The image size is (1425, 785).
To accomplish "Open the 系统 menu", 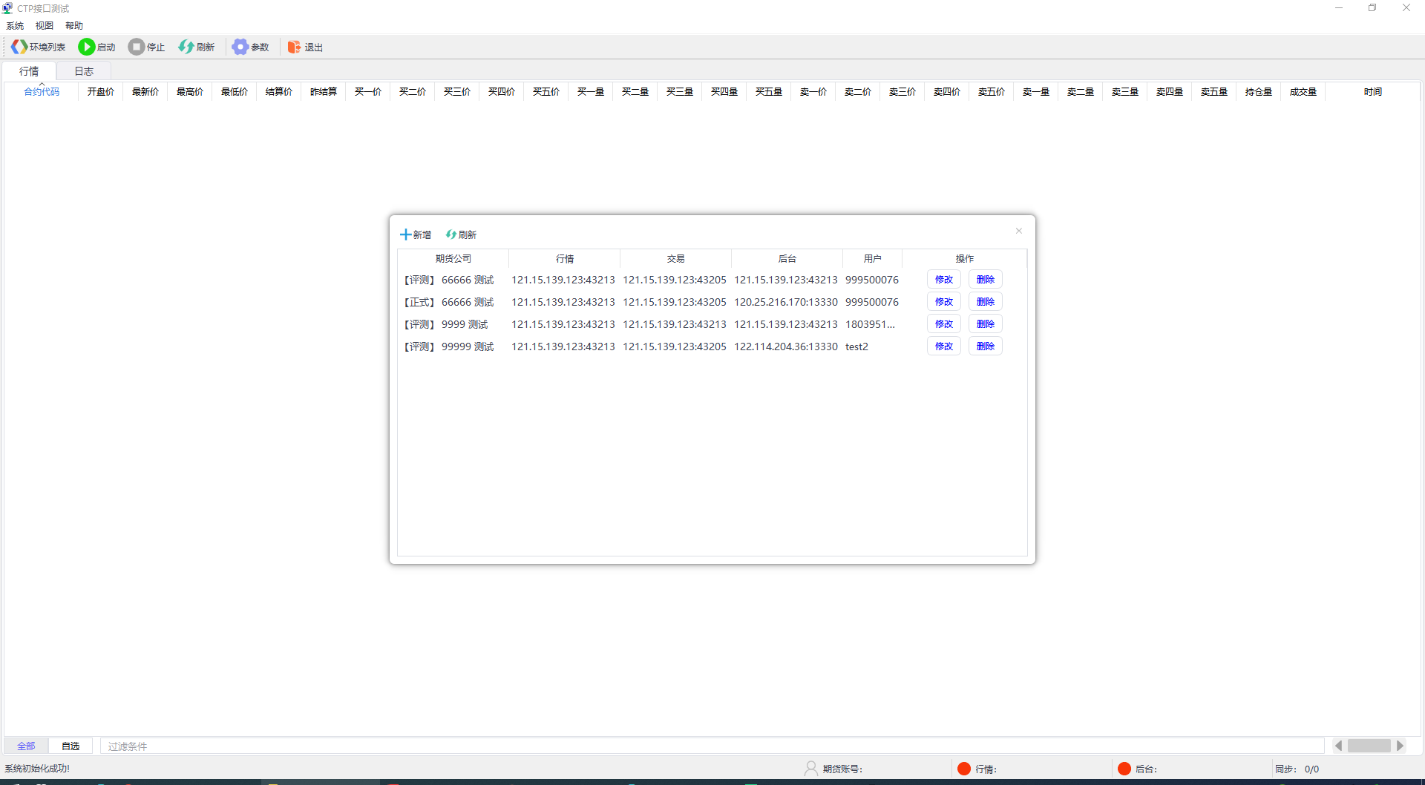I will click(15, 25).
